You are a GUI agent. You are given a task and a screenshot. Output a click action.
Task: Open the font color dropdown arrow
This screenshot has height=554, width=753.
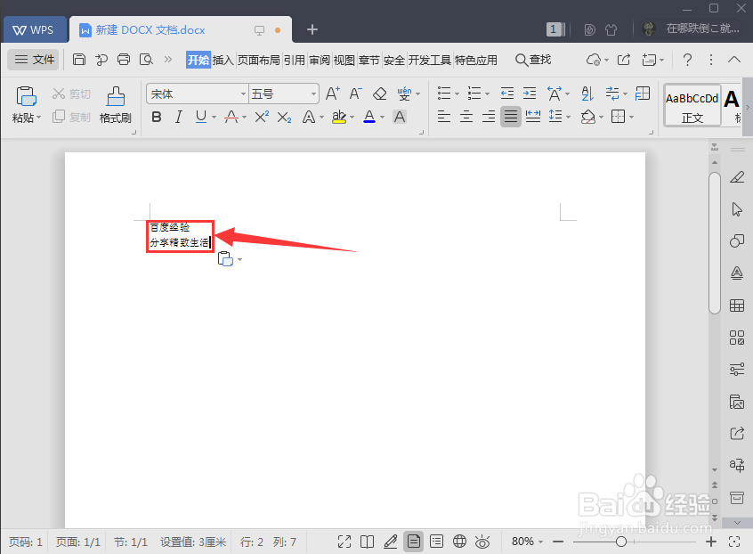click(x=381, y=117)
